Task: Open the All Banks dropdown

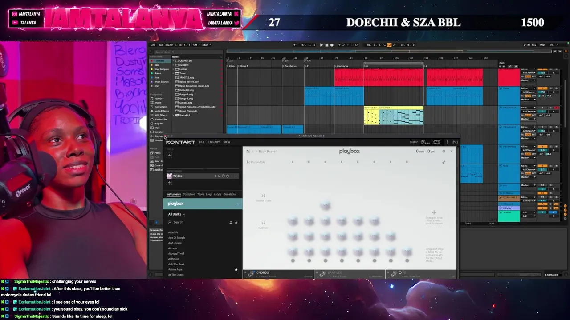Action: click(176, 214)
